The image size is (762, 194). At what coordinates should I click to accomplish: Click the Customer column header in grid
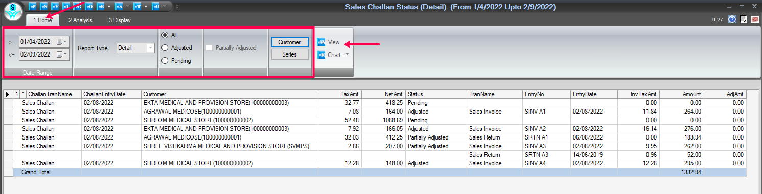tap(229, 94)
